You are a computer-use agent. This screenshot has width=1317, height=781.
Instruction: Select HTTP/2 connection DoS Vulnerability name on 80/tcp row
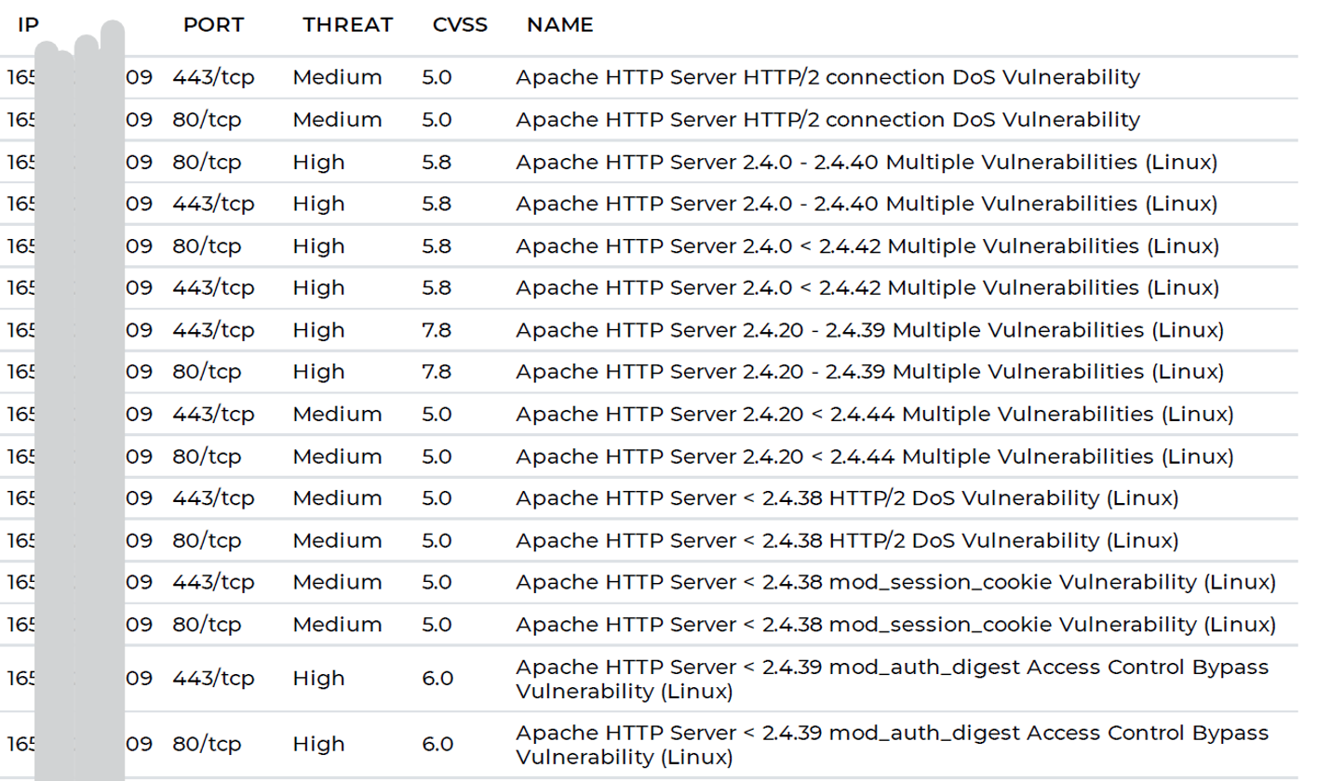[x=827, y=120]
